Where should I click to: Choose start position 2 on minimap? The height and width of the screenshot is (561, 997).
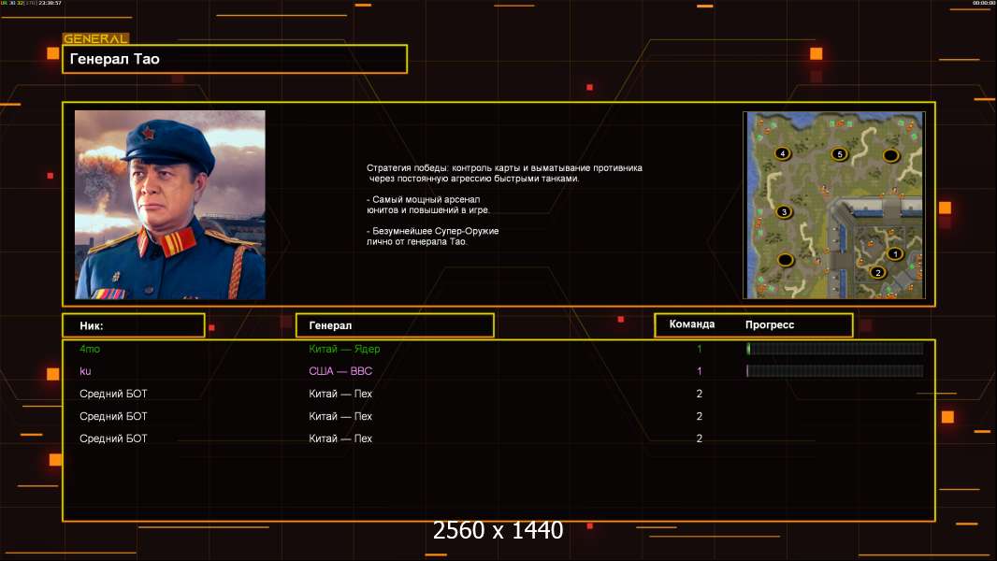coord(878,273)
